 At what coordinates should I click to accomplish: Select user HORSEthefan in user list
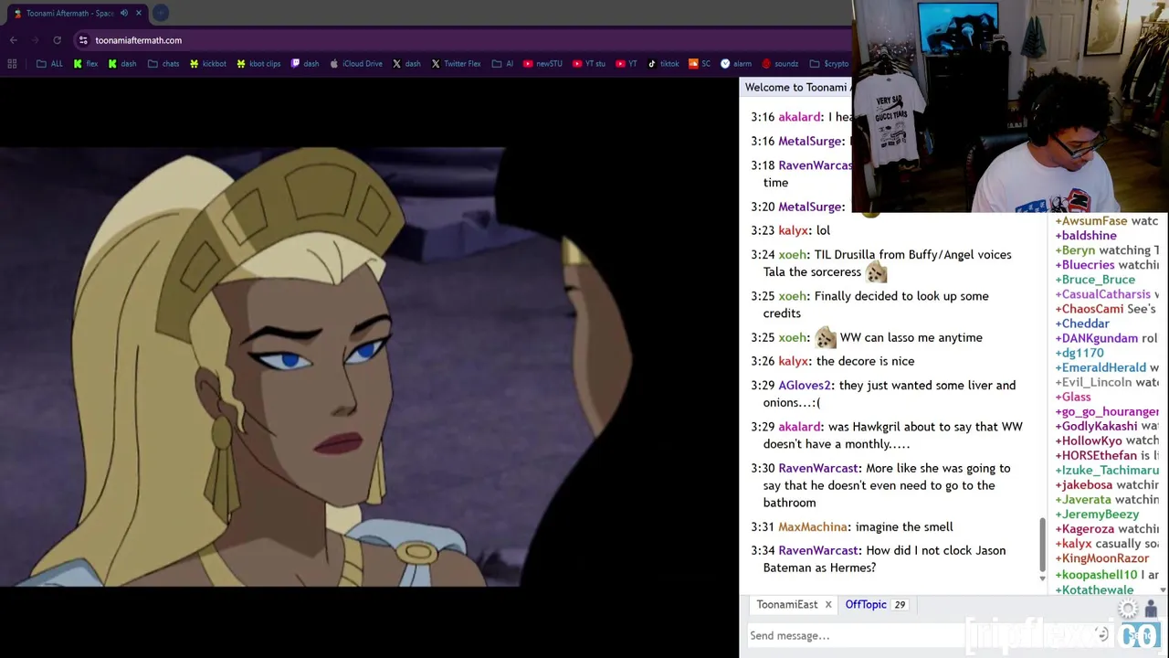[x=1097, y=455]
